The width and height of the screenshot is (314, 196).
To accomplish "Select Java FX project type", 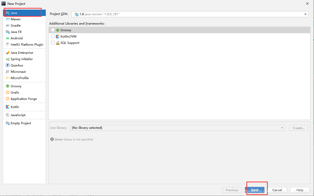I will (x=24, y=32).
